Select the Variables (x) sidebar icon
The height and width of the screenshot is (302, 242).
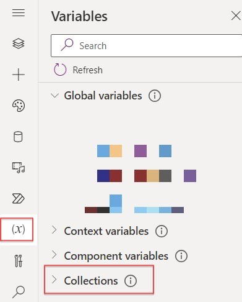(19, 229)
